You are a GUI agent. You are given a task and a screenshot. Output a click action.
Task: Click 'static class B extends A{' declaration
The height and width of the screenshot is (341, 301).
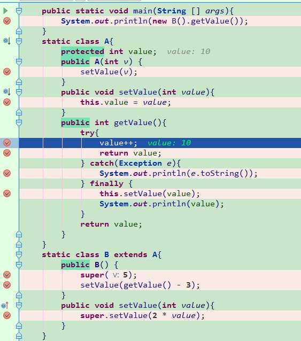click(x=102, y=254)
